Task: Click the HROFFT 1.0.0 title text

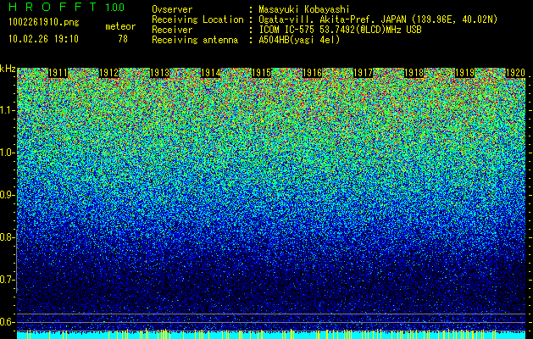Action: (x=67, y=7)
